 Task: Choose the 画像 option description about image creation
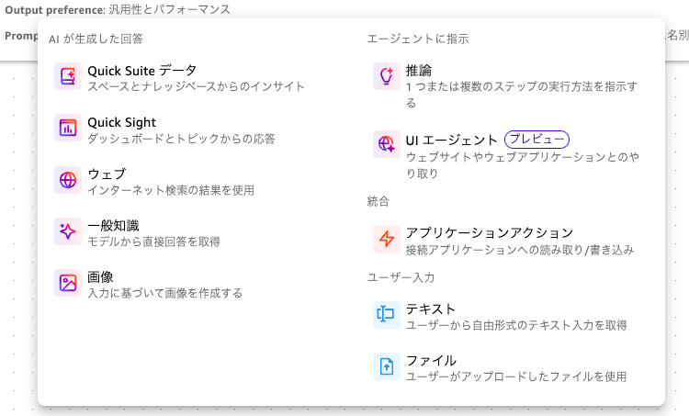[x=165, y=293]
